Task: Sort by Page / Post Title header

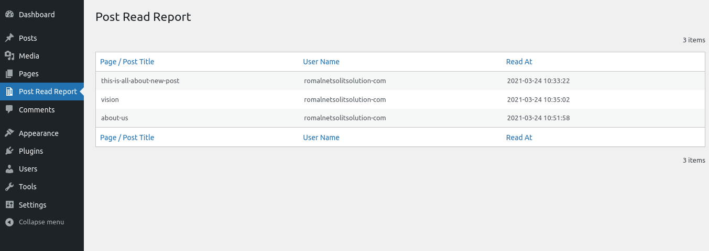Action: pos(127,62)
